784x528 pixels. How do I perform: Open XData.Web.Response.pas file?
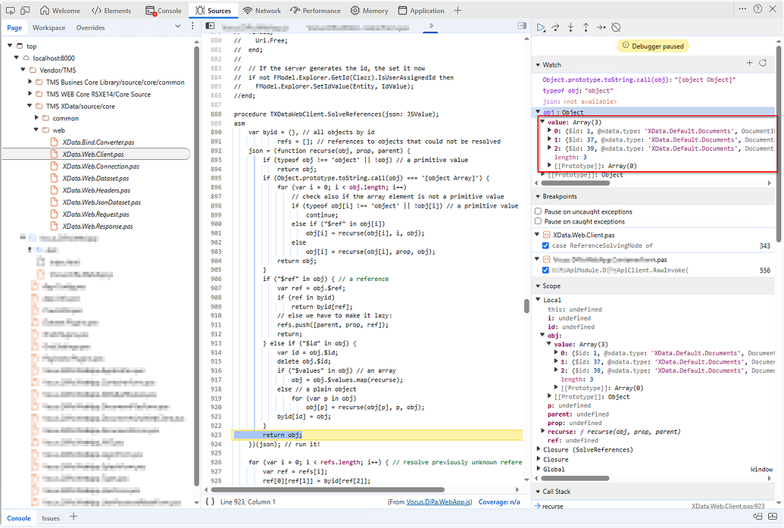pos(98,226)
